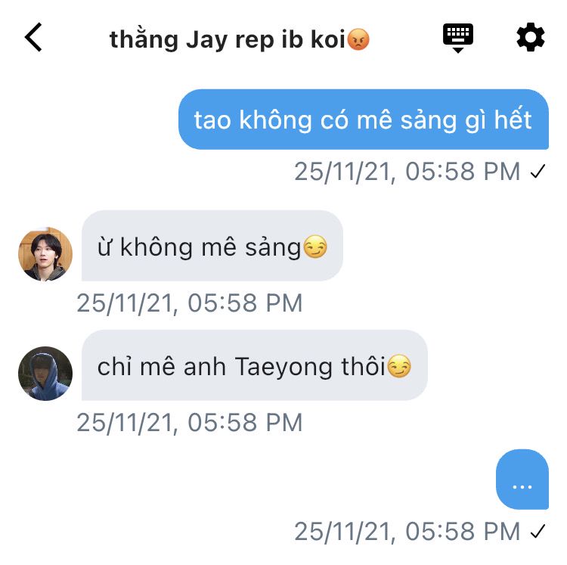
Task: Select the gray message 'ừ không mê sảng'
Action: click(212, 246)
